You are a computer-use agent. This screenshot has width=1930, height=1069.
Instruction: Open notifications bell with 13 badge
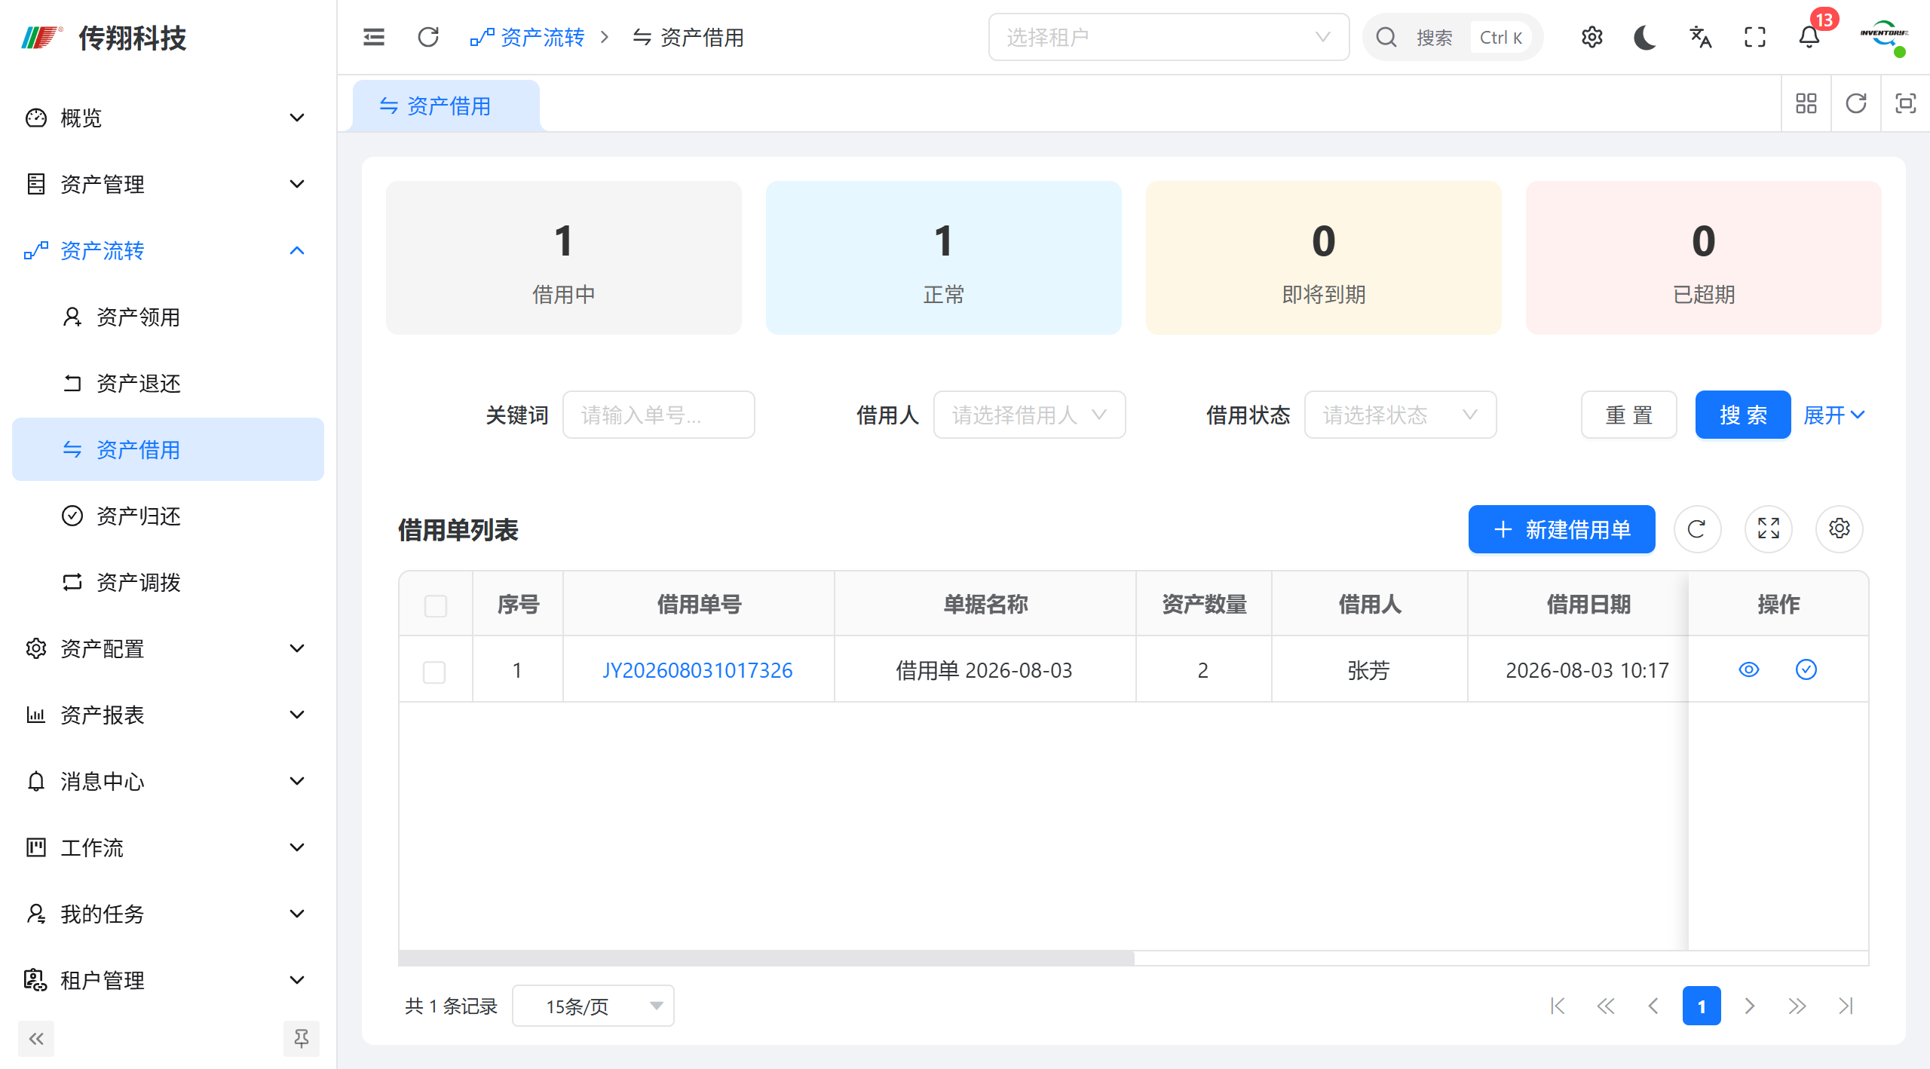click(x=1809, y=37)
